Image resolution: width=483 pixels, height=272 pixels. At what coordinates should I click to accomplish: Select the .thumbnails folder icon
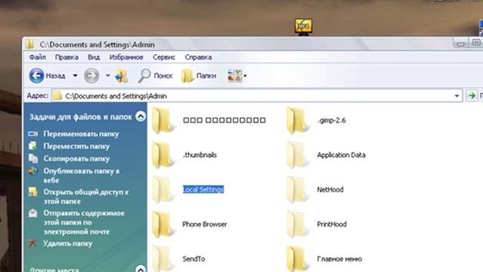pyautogui.click(x=162, y=155)
